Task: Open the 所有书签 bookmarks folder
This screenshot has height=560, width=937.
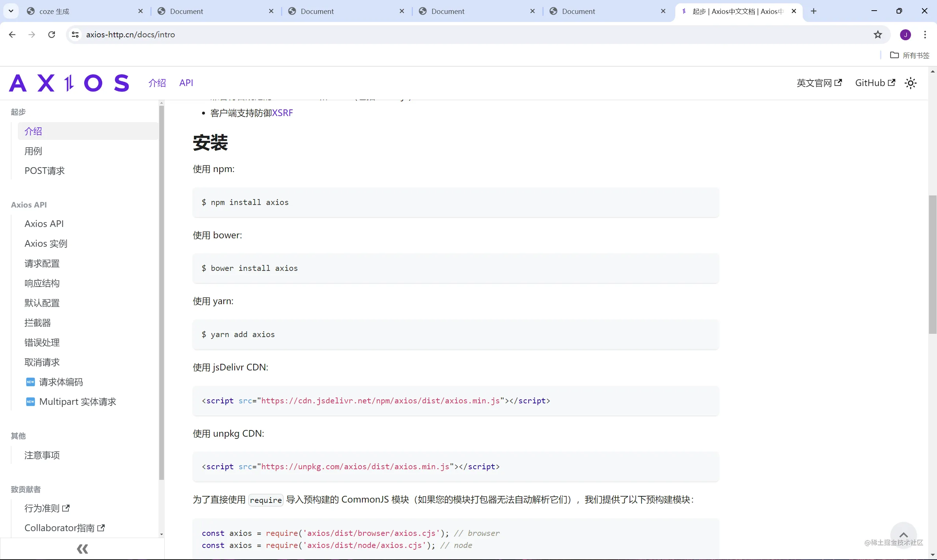Action: [x=910, y=56]
